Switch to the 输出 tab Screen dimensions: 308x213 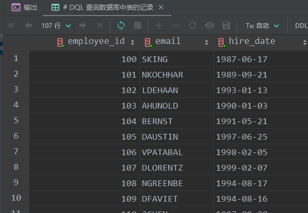pyautogui.click(x=24, y=8)
